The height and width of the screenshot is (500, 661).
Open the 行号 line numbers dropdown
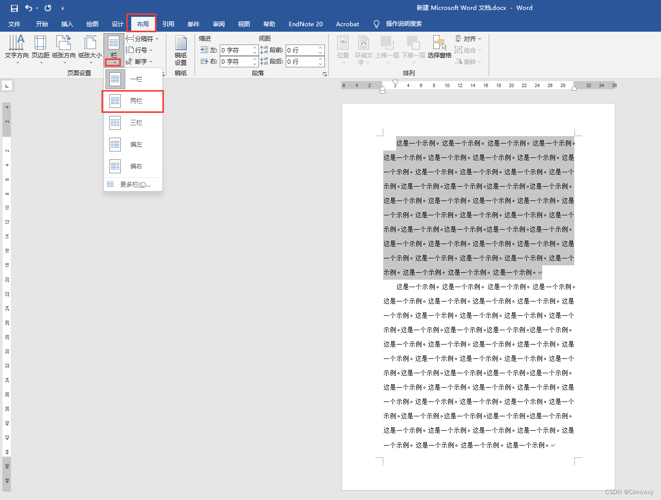pos(139,50)
